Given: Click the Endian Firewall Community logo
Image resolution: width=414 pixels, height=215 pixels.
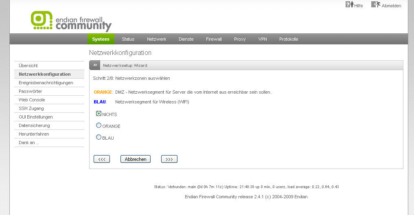Looking at the screenshot, I should [71, 21].
